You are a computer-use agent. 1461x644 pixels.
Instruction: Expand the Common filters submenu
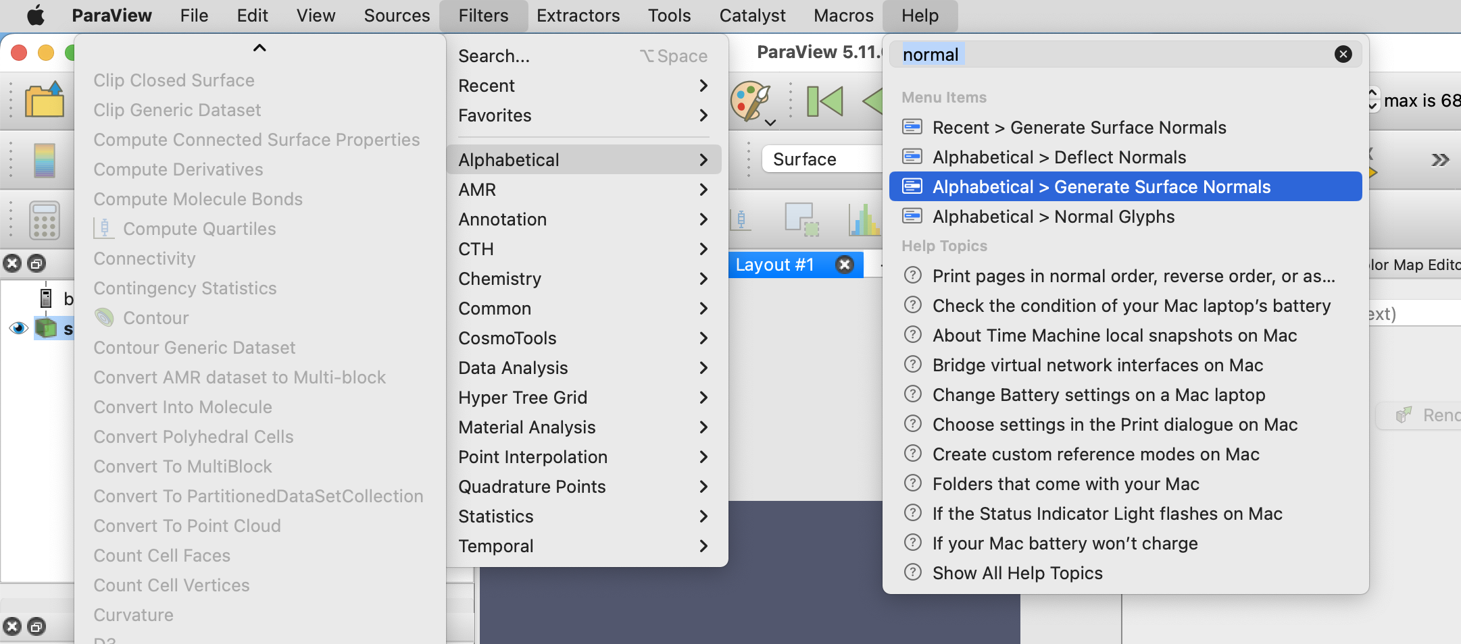(x=583, y=308)
